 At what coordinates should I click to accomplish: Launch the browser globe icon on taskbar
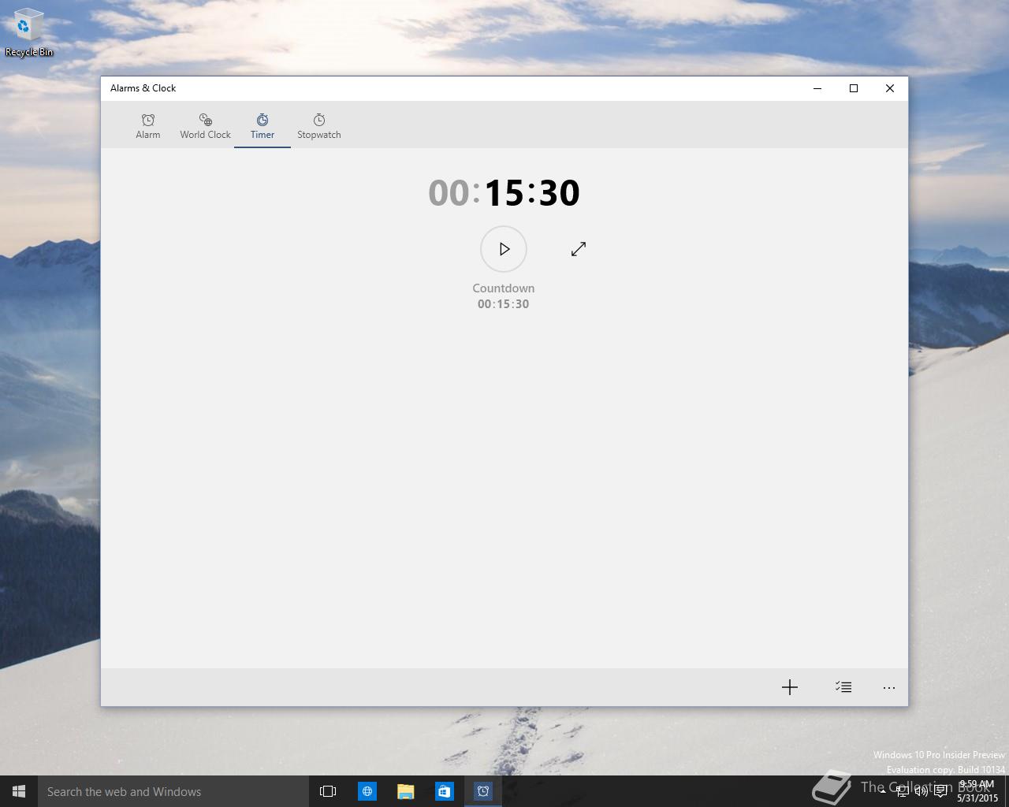click(x=367, y=791)
